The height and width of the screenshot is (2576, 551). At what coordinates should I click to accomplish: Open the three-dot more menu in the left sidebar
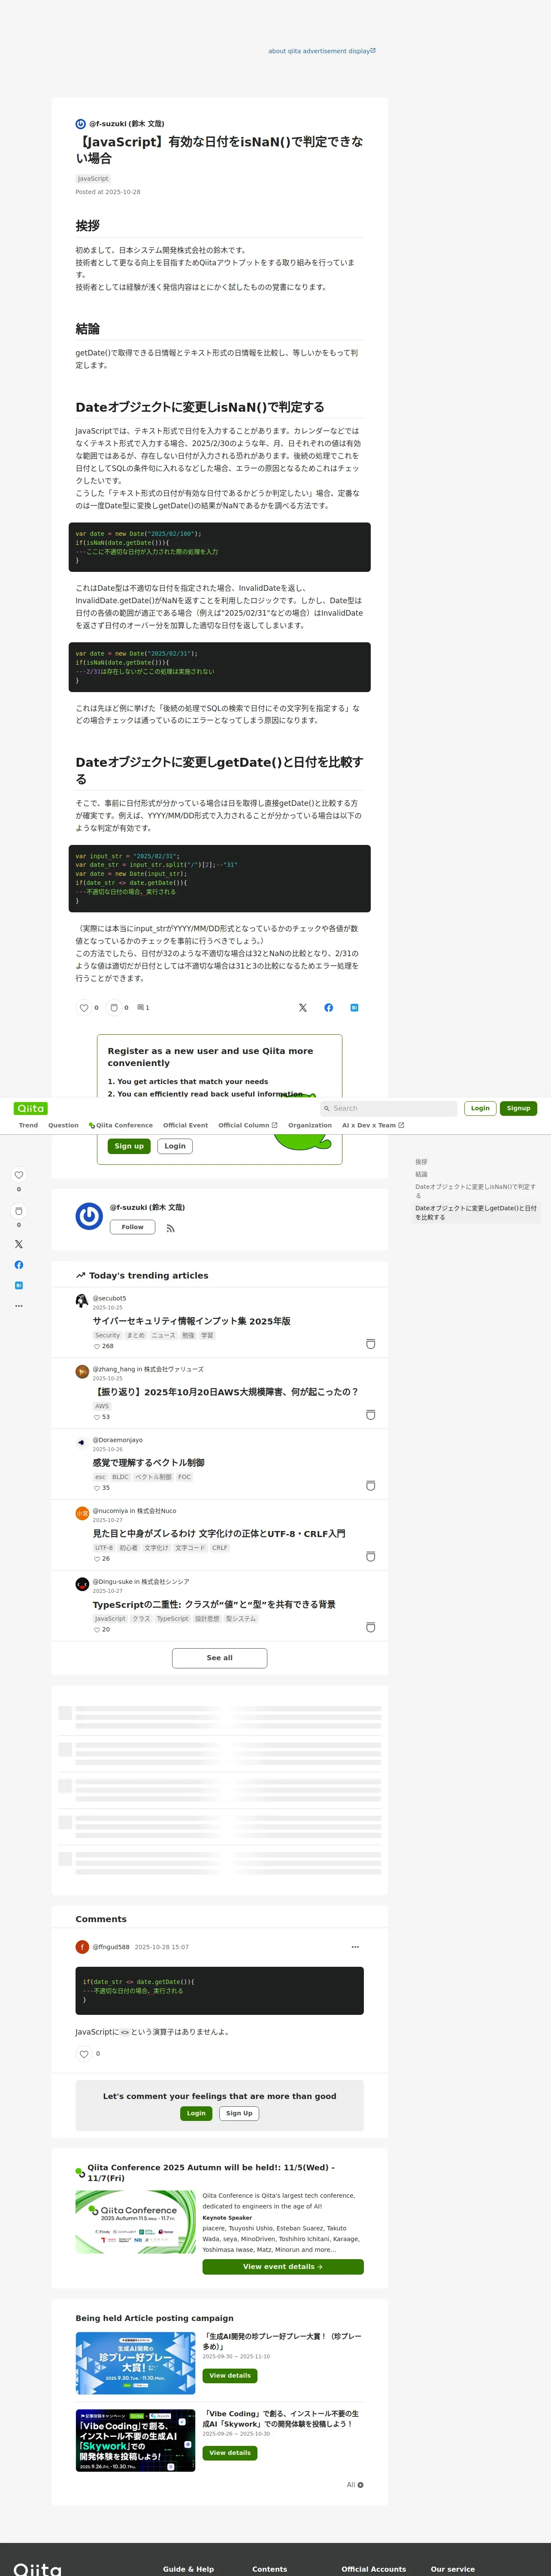[18, 1306]
